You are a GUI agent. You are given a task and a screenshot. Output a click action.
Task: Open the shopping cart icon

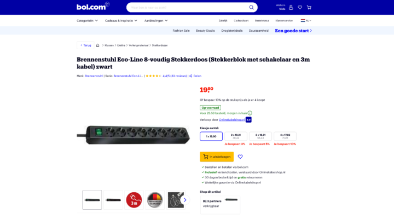pyautogui.click(x=309, y=8)
